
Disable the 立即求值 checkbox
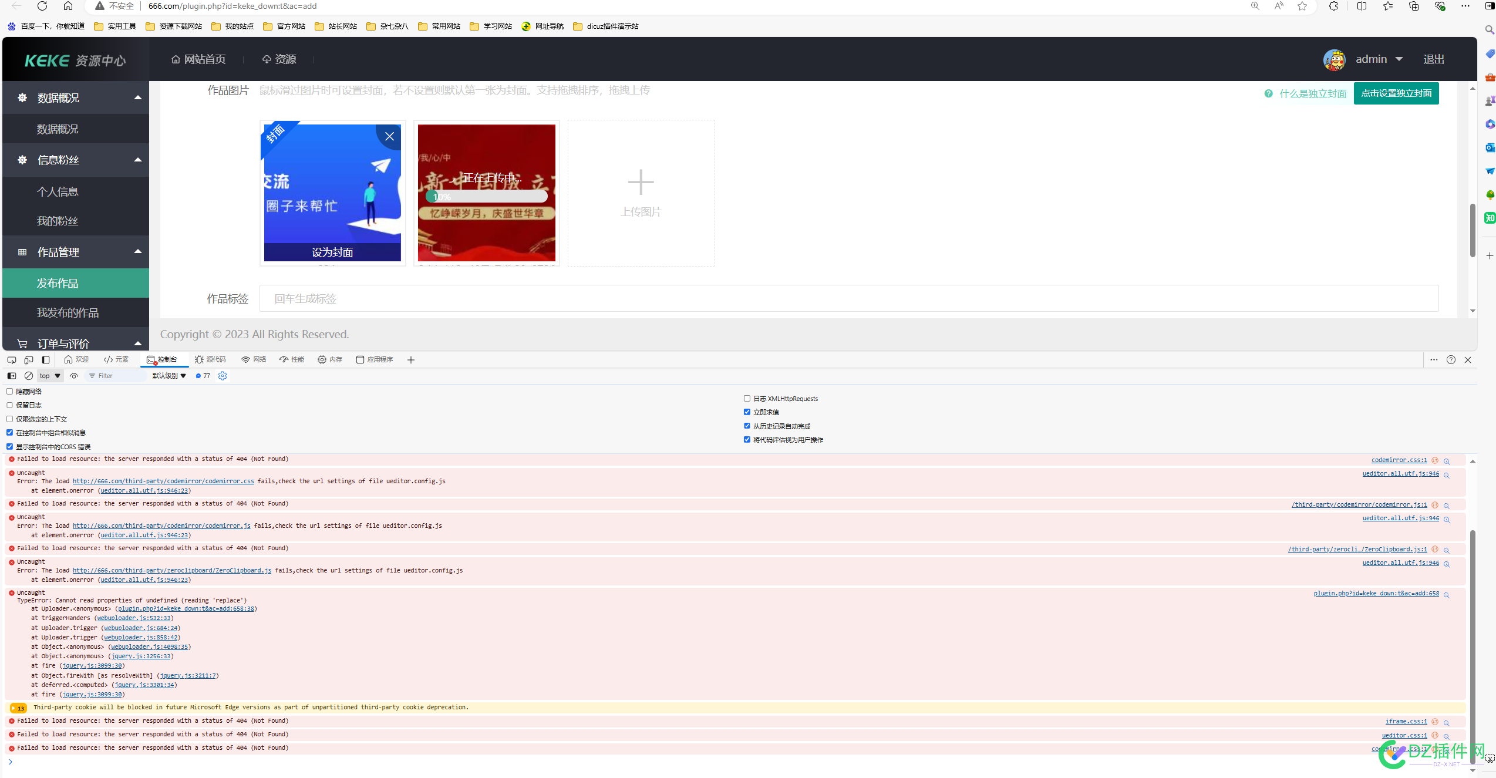[747, 412]
